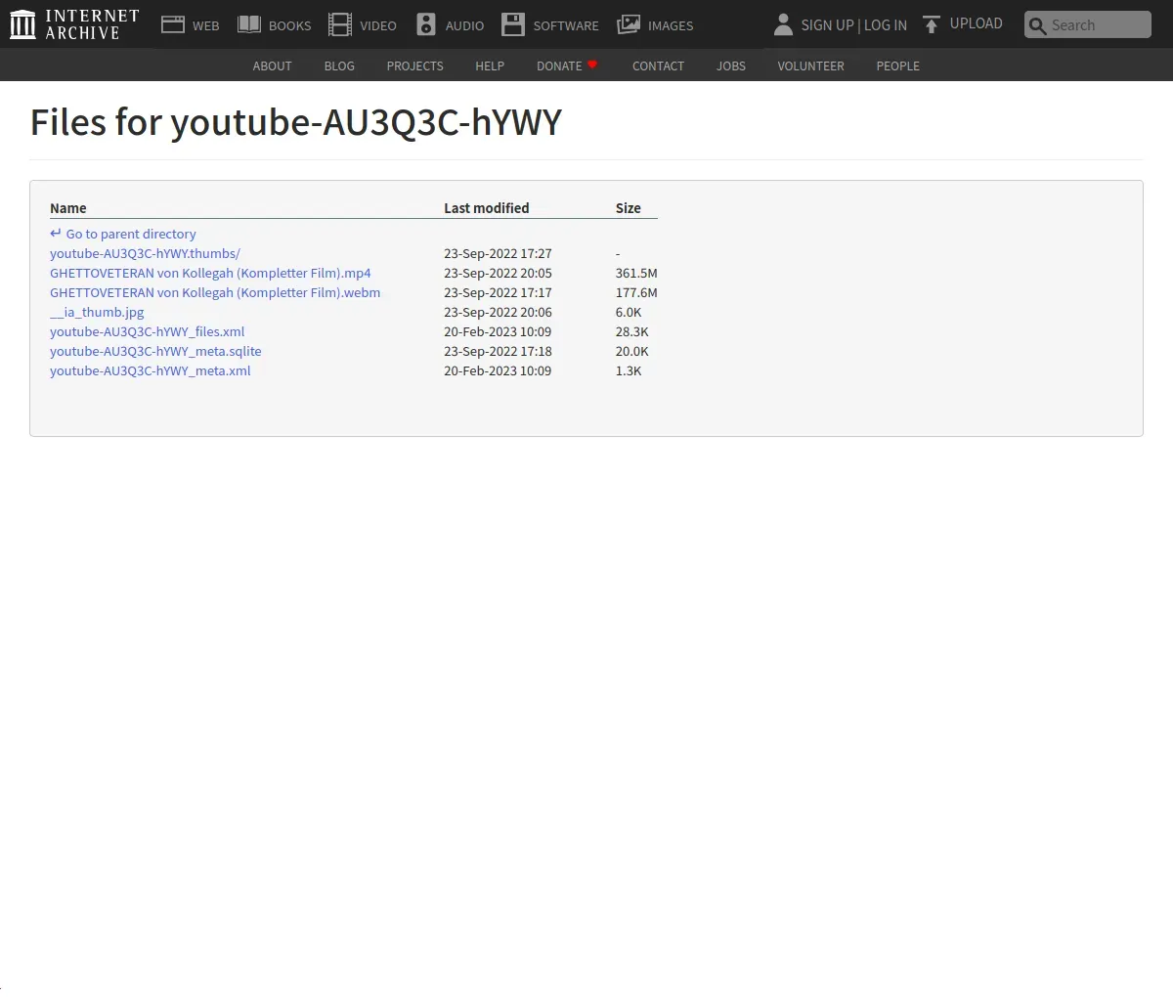Click the LOG IN link
The width and height of the screenshot is (1173, 997).
point(886,25)
